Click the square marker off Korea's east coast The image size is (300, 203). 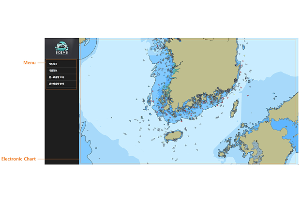coord(249,81)
